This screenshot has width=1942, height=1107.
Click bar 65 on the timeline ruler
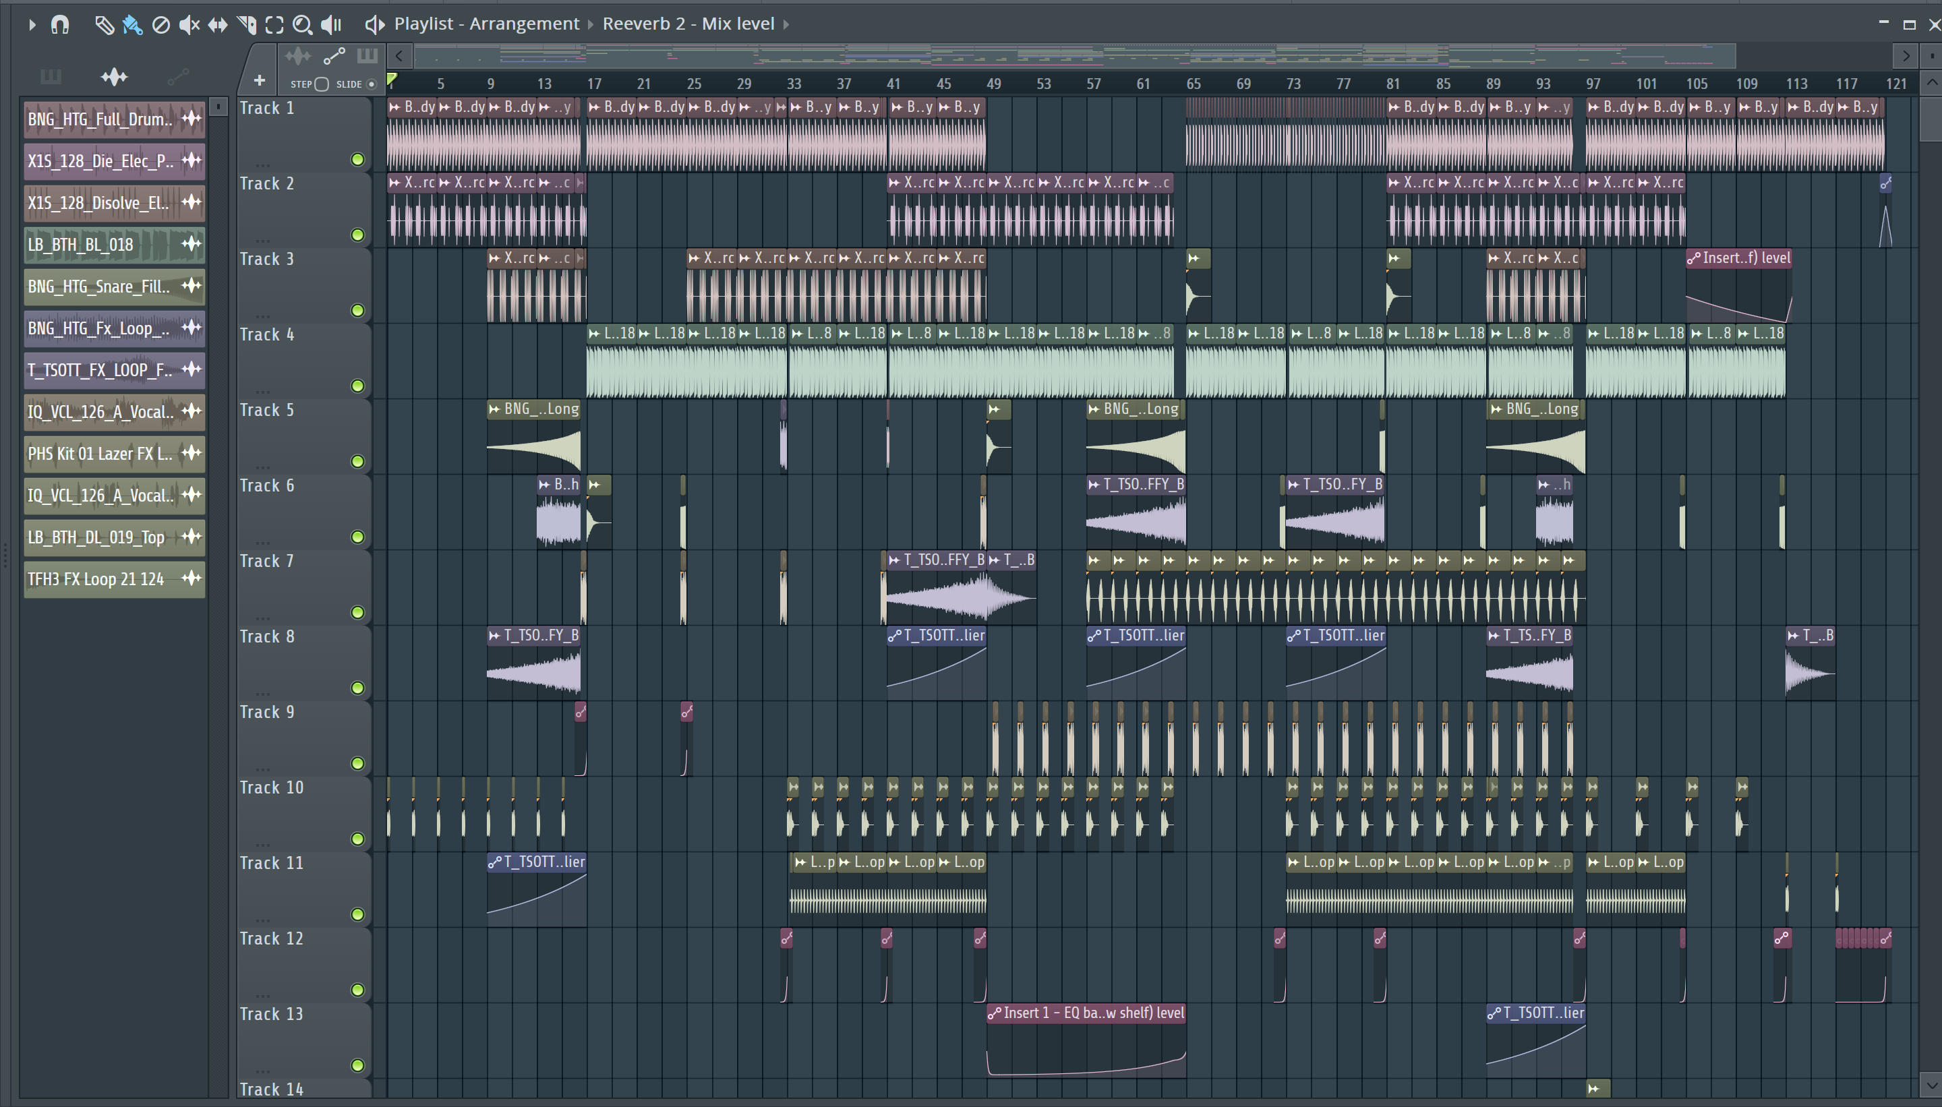pos(1193,84)
